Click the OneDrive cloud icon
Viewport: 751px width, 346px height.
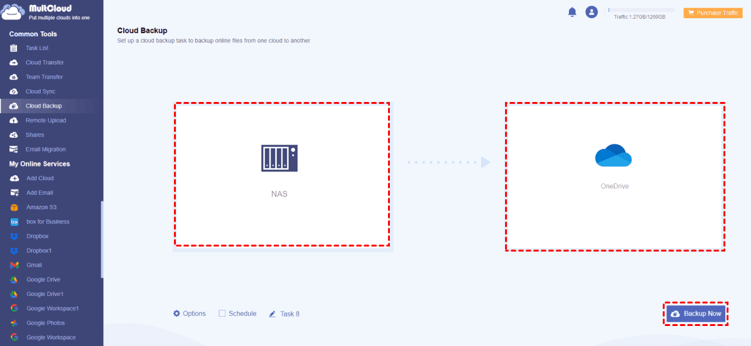[x=613, y=155]
